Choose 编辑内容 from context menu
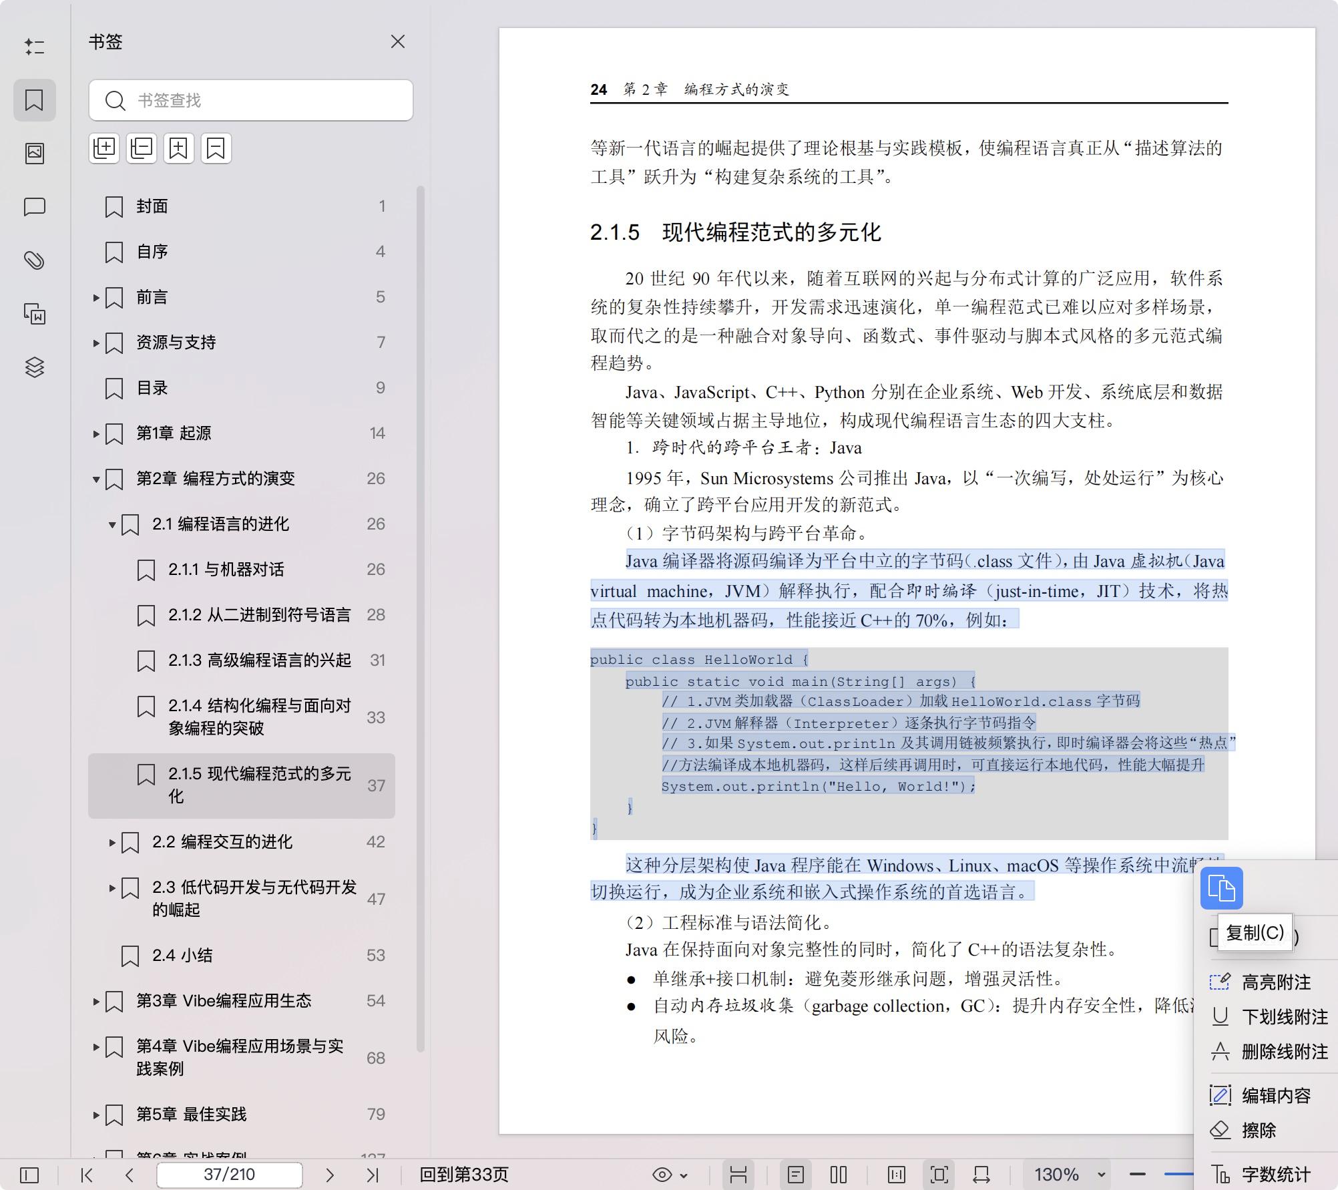Screen dimensions: 1338x1190 click(1275, 1095)
